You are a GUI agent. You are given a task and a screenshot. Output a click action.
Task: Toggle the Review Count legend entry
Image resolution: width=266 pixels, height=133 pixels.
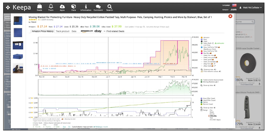207,104
